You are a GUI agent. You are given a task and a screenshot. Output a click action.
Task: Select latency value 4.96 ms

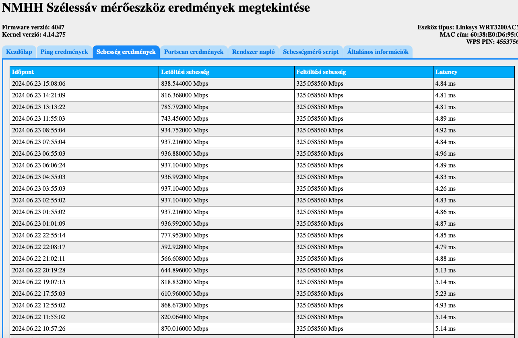pyautogui.click(x=445, y=154)
